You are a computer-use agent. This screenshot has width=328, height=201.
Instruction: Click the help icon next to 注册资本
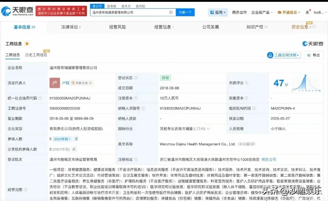(x=136, y=98)
